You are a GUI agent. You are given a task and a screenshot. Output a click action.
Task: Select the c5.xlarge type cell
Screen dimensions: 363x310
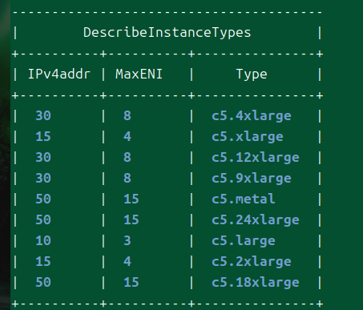pyautogui.click(x=248, y=137)
